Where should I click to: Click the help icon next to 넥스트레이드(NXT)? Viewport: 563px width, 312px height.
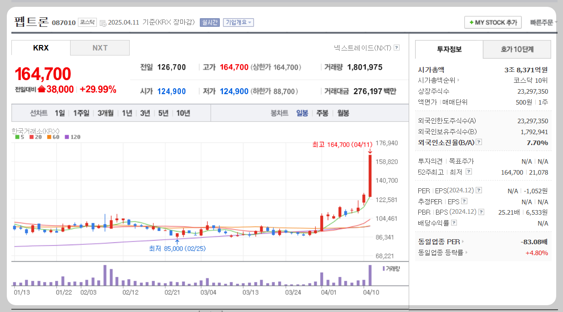(397, 47)
